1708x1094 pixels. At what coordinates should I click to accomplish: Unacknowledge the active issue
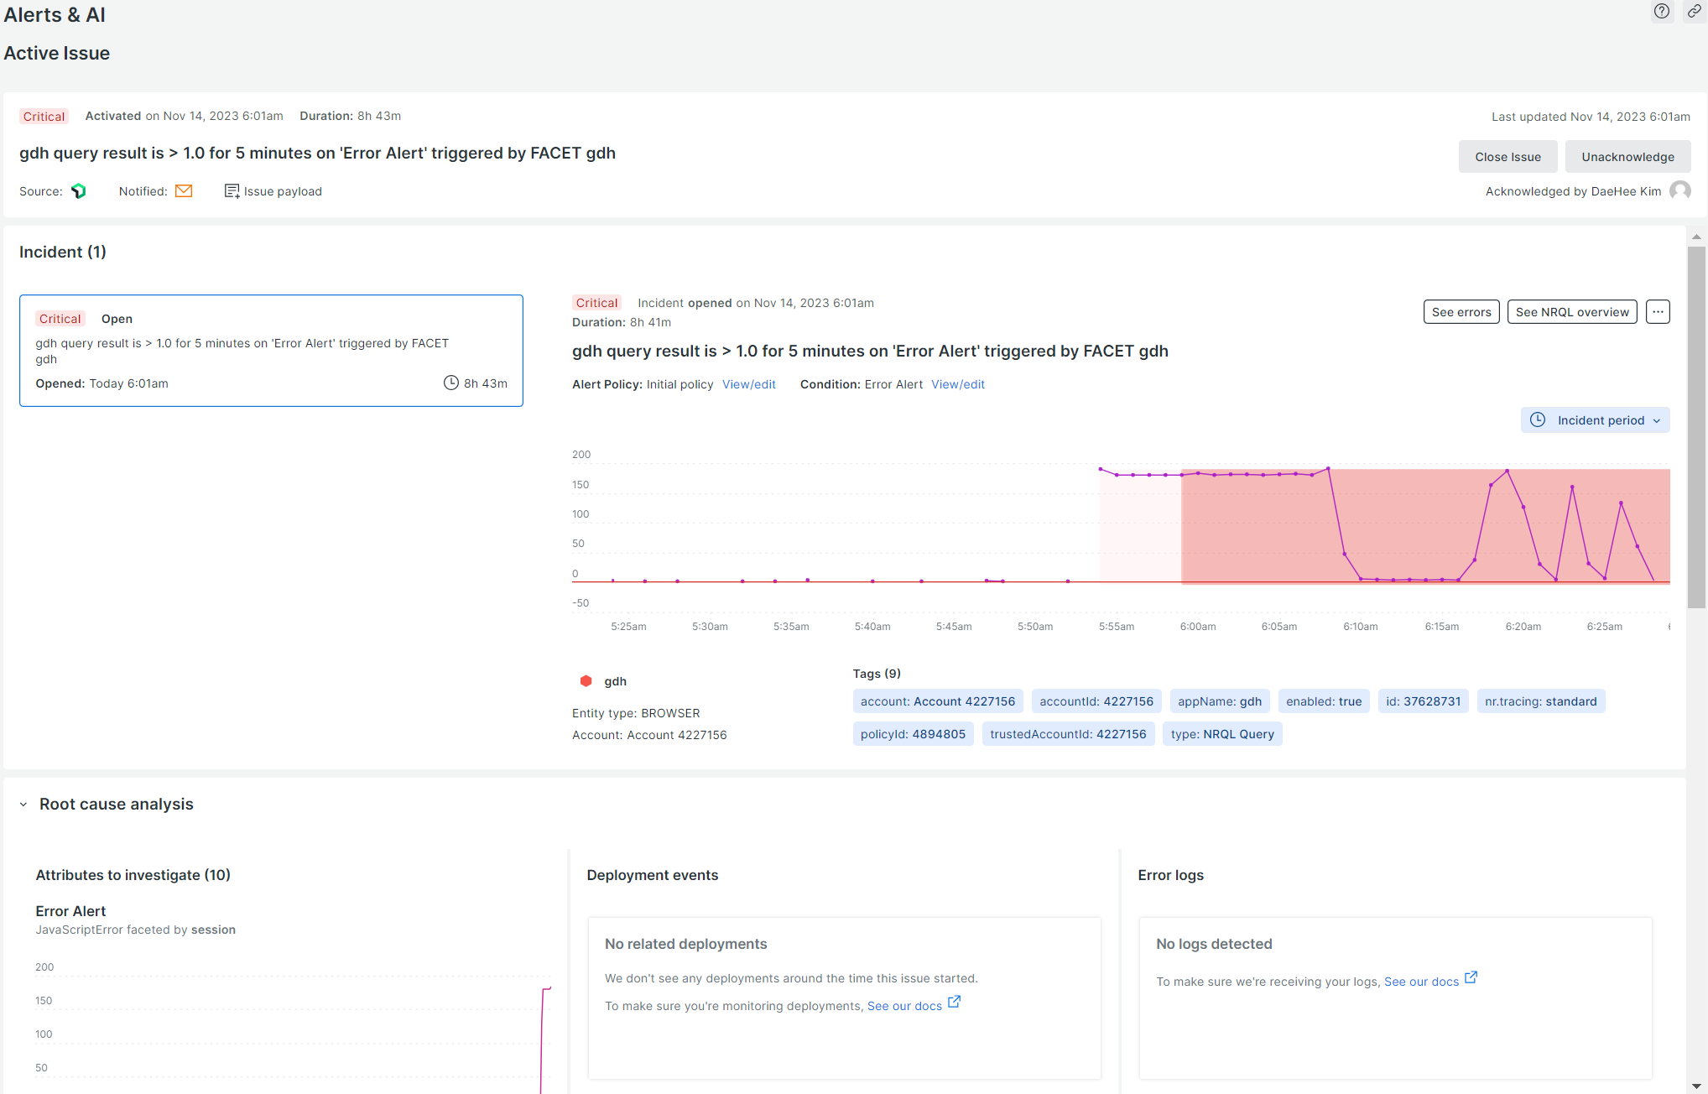1627,157
